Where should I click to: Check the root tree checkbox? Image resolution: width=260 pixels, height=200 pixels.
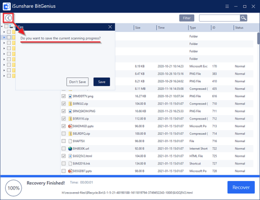[6, 26]
